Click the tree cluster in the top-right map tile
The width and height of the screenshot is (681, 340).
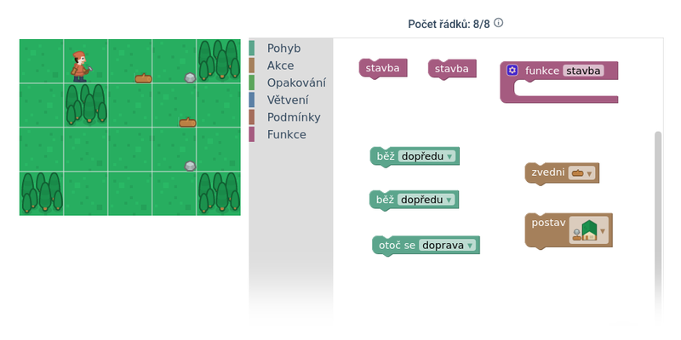(x=219, y=59)
